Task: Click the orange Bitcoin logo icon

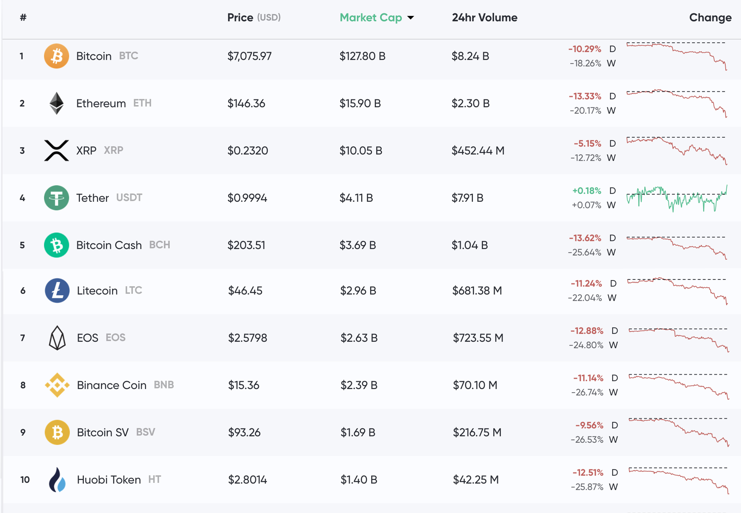Action: coord(56,56)
